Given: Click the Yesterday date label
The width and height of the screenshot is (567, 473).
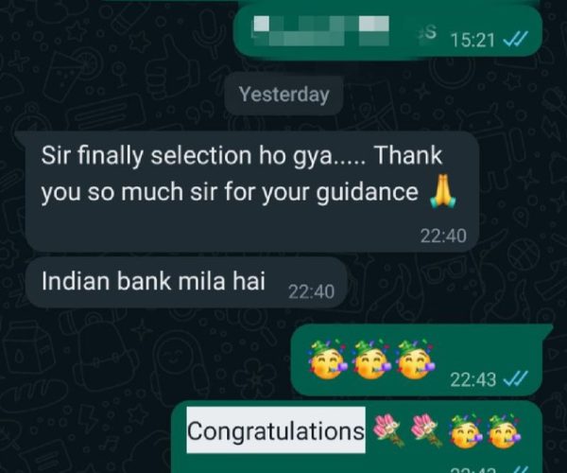Looking at the screenshot, I should (283, 95).
